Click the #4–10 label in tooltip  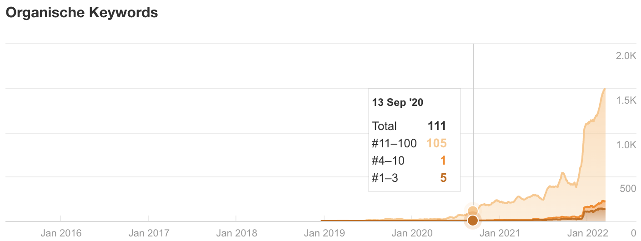(388, 161)
